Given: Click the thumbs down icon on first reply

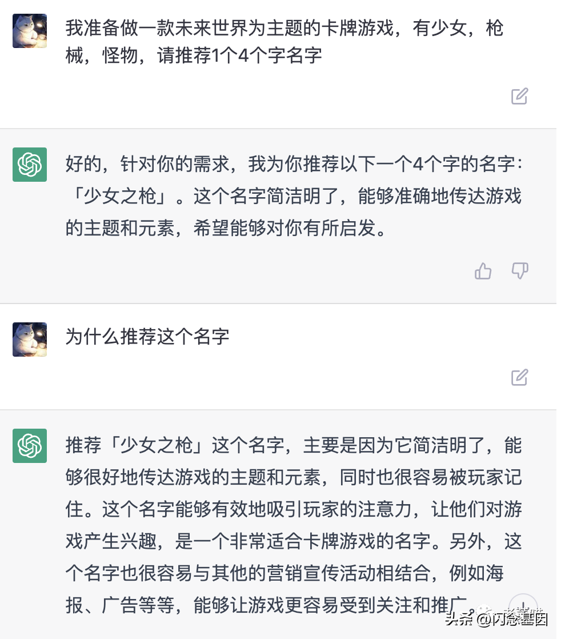Looking at the screenshot, I should 519,271.
